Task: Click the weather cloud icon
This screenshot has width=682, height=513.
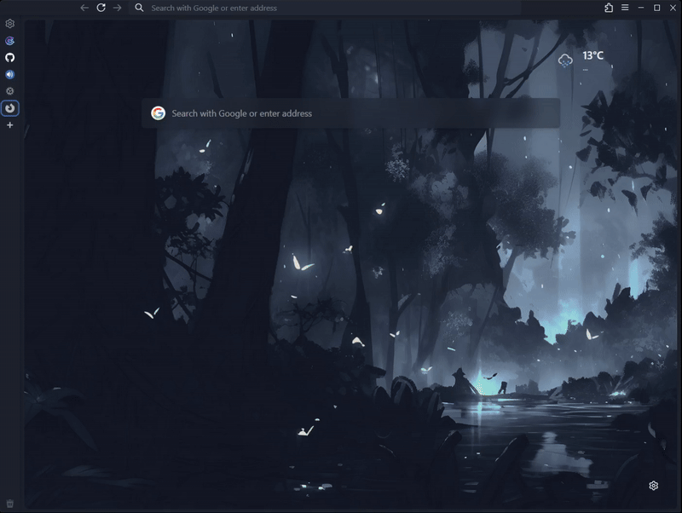Action: pyautogui.click(x=564, y=61)
